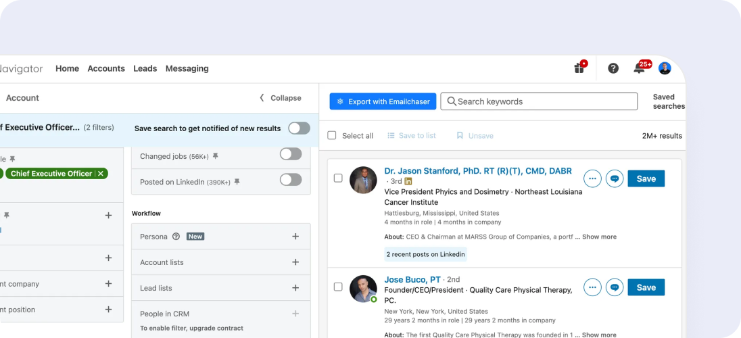Open Jason Stanford's profile photo
Screen dimensions: 741x338
pyautogui.click(x=363, y=180)
